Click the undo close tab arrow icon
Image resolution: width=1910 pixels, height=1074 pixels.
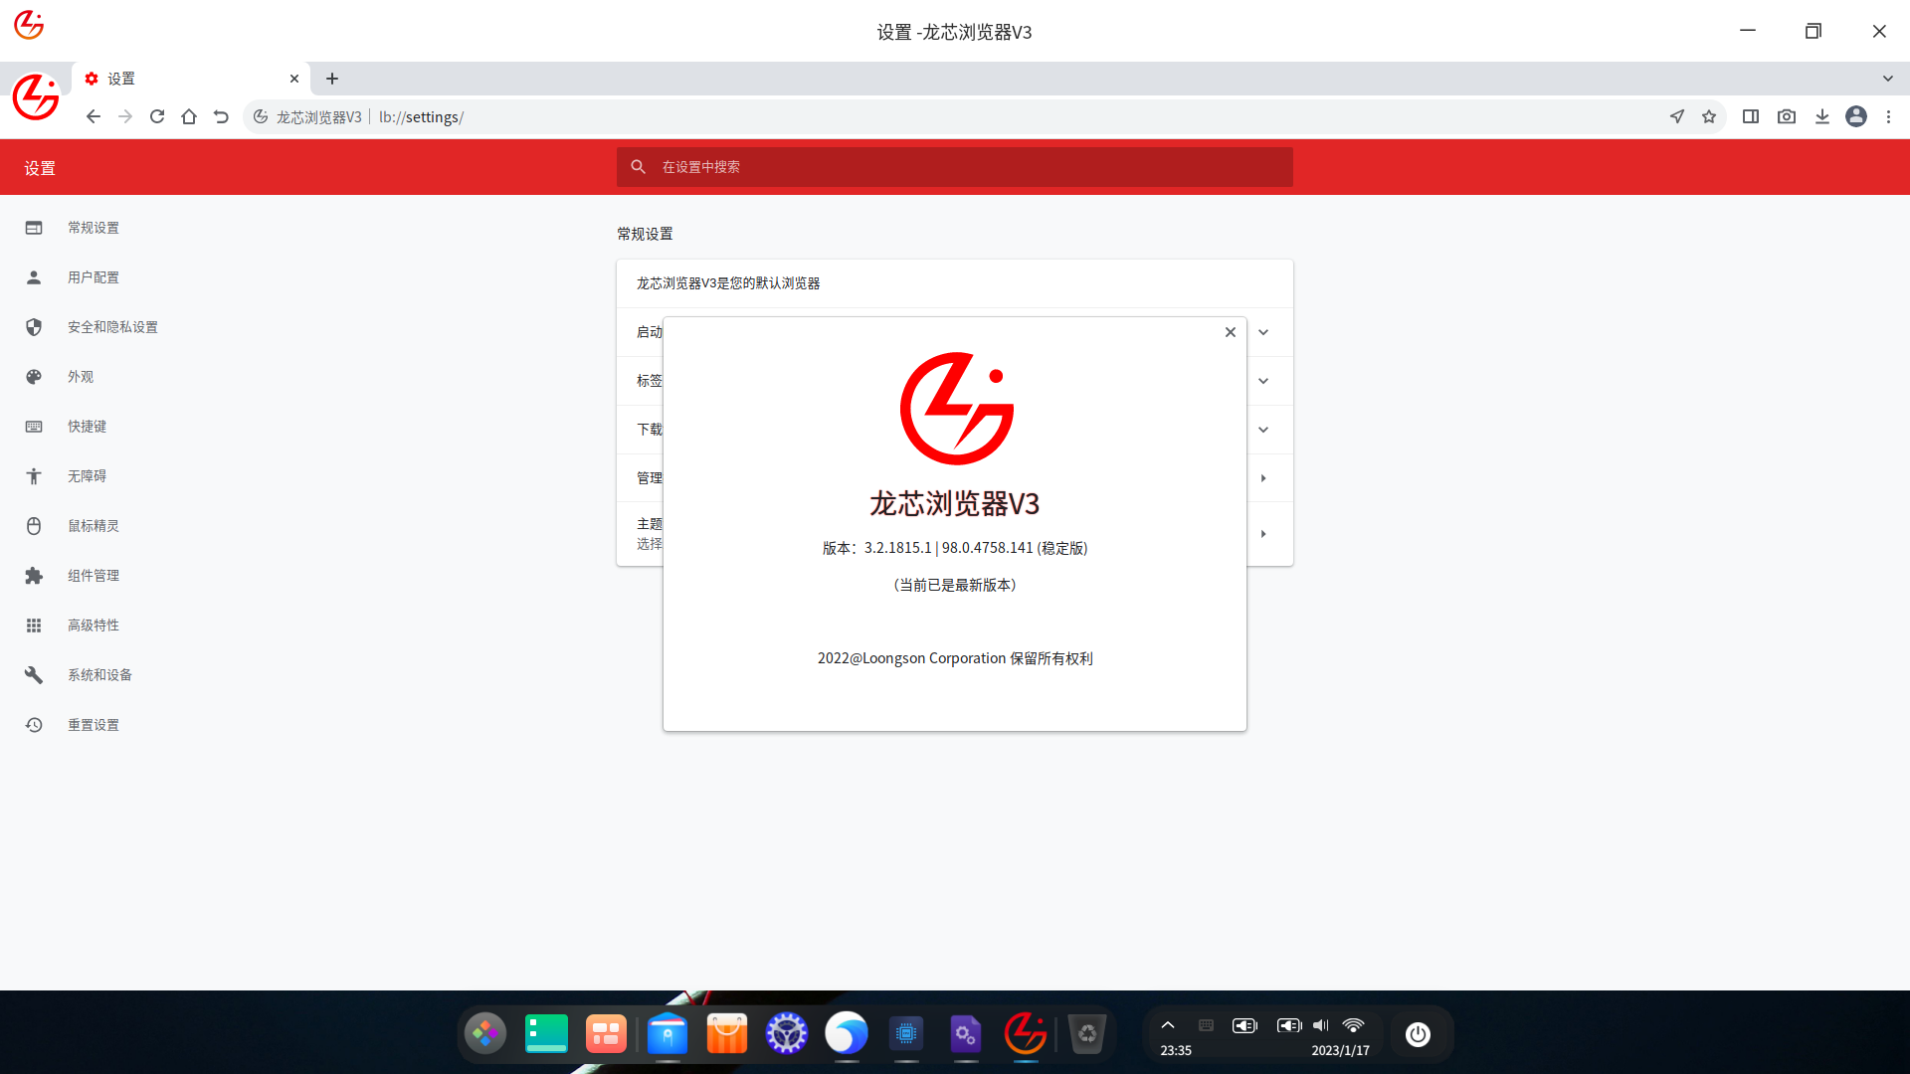(221, 116)
